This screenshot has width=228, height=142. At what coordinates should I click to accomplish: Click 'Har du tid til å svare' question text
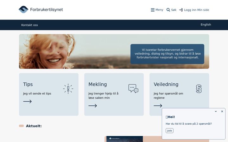(189, 124)
